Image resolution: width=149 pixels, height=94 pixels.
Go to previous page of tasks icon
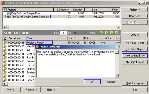point(106,33)
